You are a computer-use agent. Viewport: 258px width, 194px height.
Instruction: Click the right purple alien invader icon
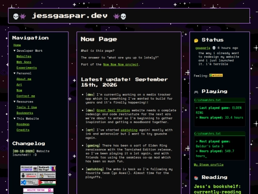[x=117, y=16]
